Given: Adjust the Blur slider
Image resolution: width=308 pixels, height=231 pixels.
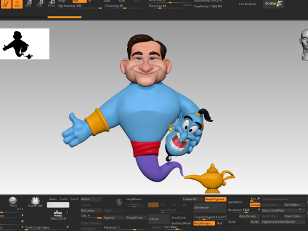Looking at the screenshot, I should (255, 200).
